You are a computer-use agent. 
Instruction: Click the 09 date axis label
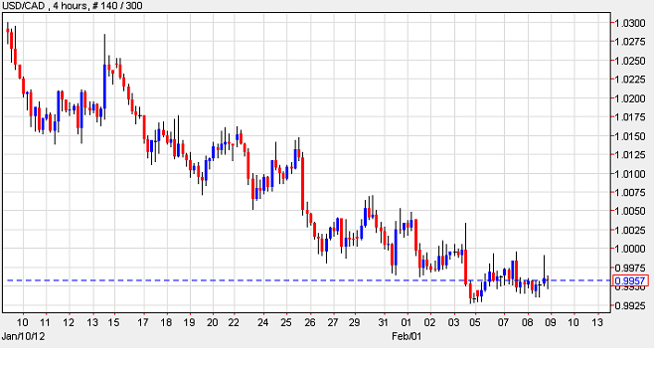551,323
